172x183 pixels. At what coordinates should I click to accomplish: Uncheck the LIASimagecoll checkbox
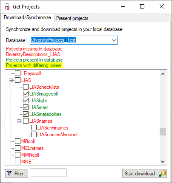[x=26, y=94]
